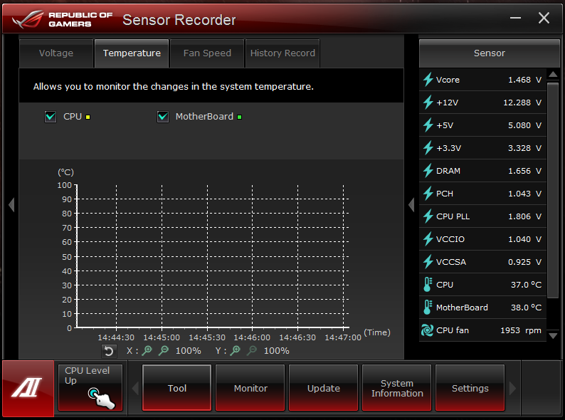
Task: Click the DRAM 1.656 V reading
Action: (x=524, y=171)
